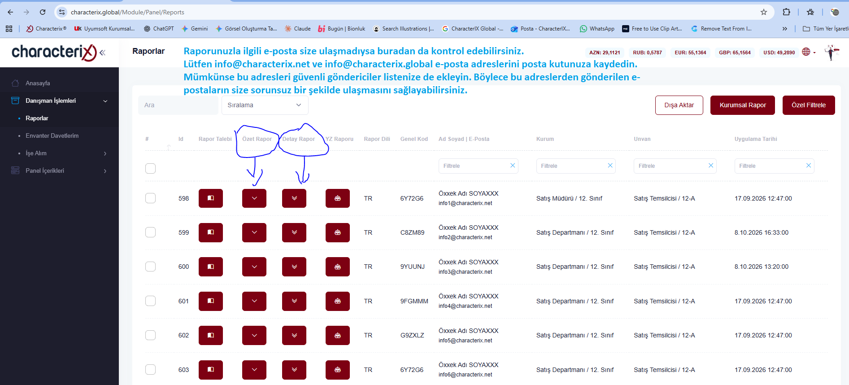Bookmark this page with star icon
This screenshot has width=849, height=385.
click(x=764, y=12)
